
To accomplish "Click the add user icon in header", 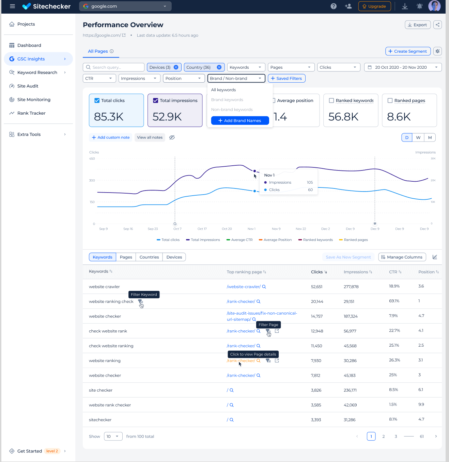I will coord(348,6).
